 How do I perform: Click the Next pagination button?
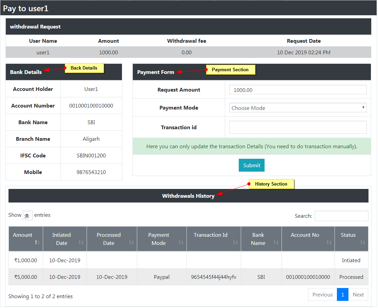click(x=358, y=294)
